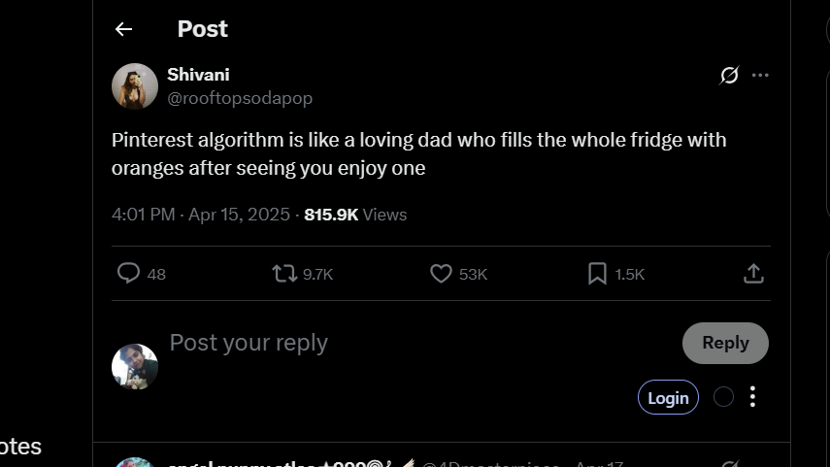
Task: Expand vertical three-dot options near Login
Action: (x=752, y=397)
